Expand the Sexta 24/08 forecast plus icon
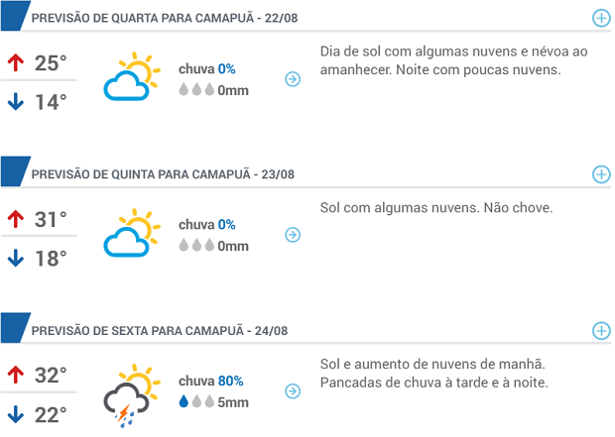 tap(600, 331)
